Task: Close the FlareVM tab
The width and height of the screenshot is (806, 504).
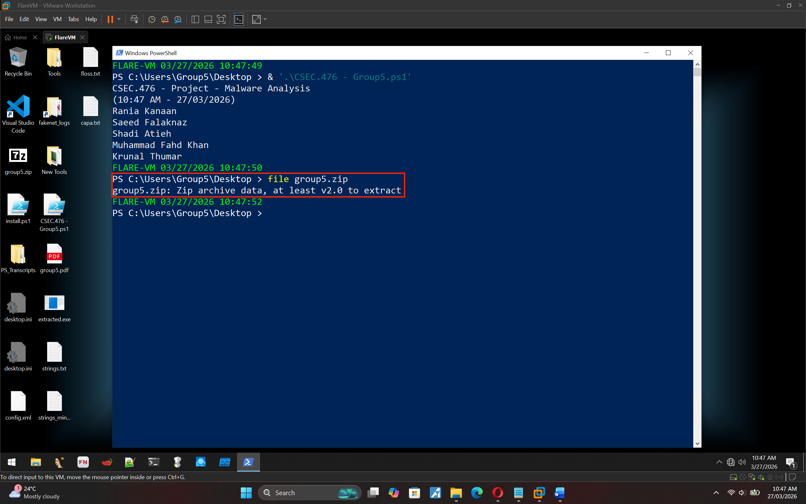Action: point(82,37)
